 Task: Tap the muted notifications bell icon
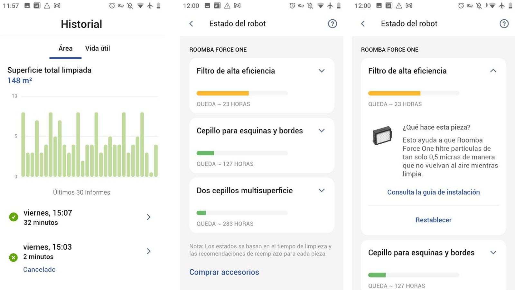pos(310,5)
